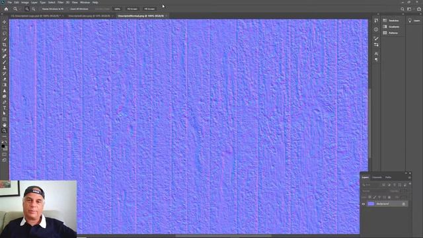This screenshot has height=238, width=423.
Task: Select the Zoom tool in toolbar
Action: point(5,131)
